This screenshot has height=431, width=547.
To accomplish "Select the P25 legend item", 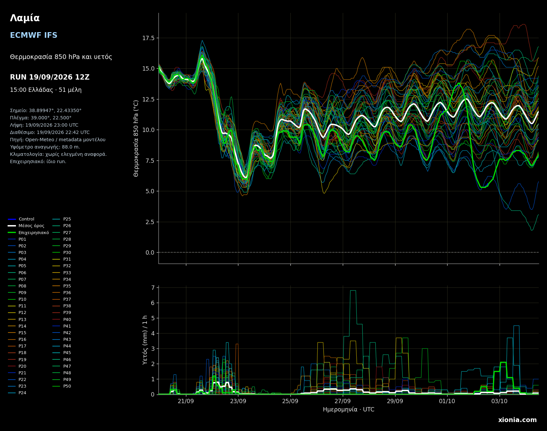I will [x=62, y=219].
